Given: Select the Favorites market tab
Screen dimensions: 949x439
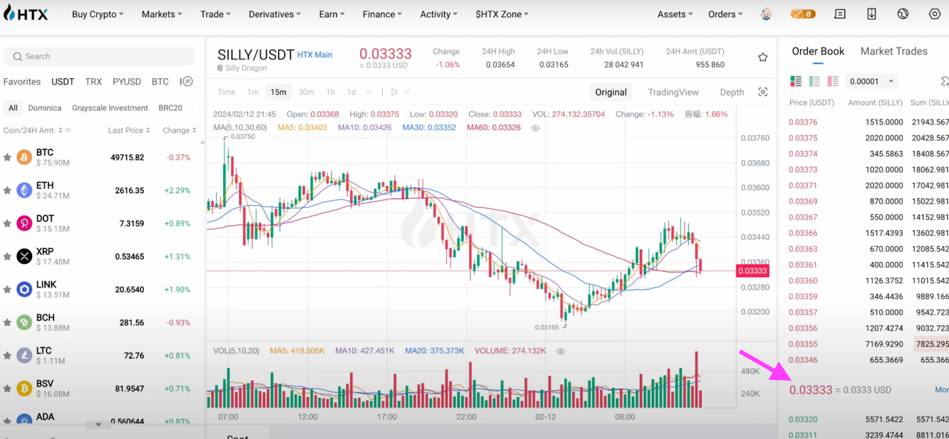Looking at the screenshot, I should (22, 82).
